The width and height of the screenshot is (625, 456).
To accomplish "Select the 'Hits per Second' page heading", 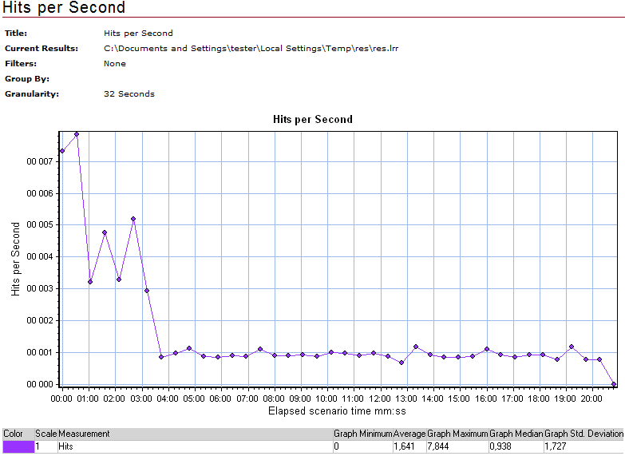I will pyautogui.click(x=64, y=7).
